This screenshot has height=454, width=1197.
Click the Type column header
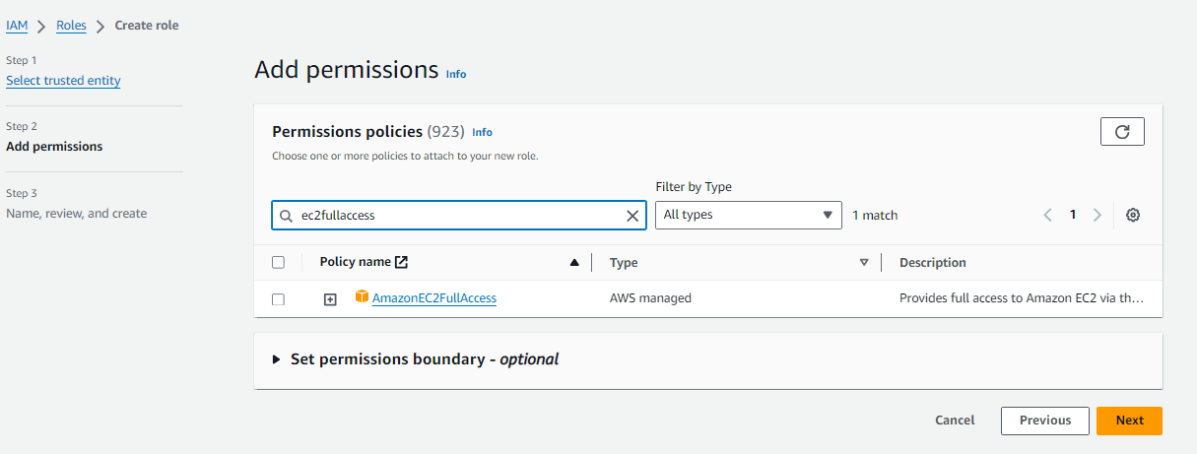[624, 263]
